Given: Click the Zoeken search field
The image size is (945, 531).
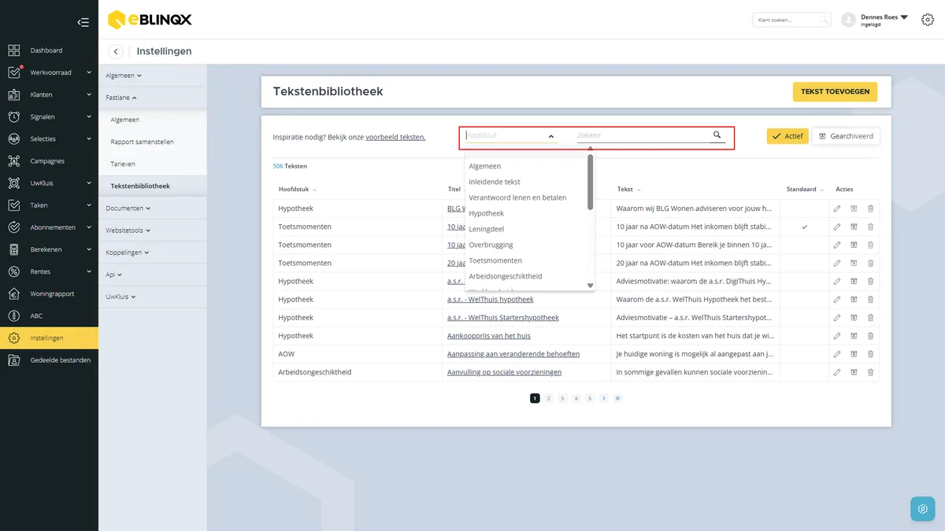Looking at the screenshot, I should tap(643, 135).
